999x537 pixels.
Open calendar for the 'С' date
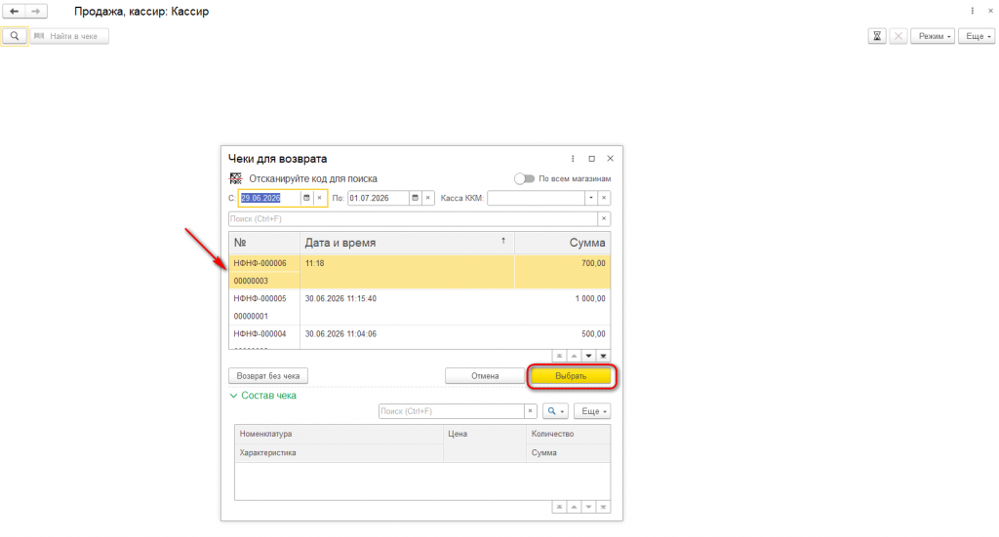pos(306,198)
